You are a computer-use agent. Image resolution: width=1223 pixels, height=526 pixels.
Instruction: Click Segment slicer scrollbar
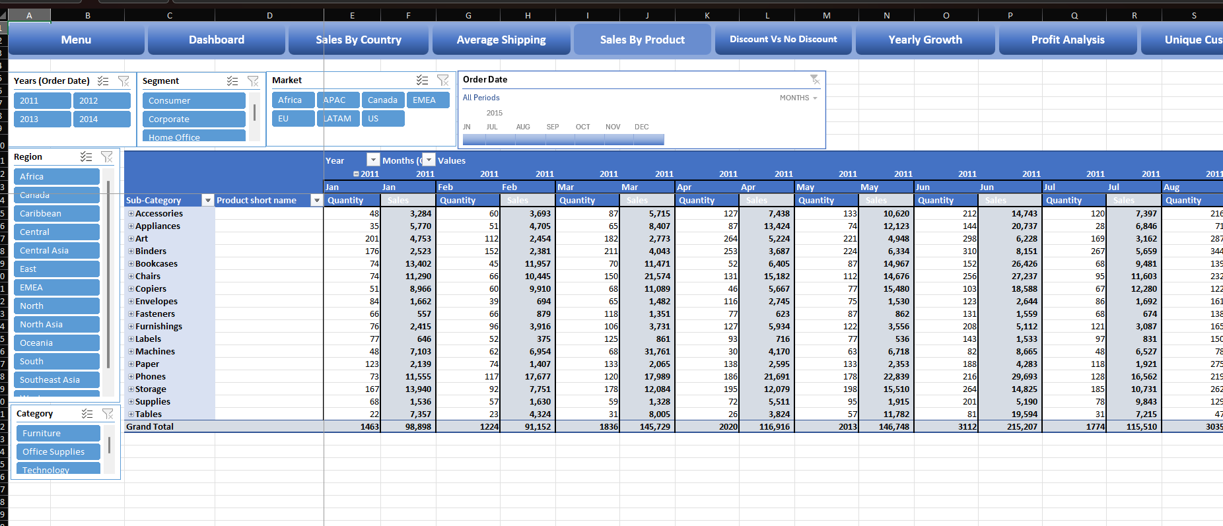(x=254, y=112)
